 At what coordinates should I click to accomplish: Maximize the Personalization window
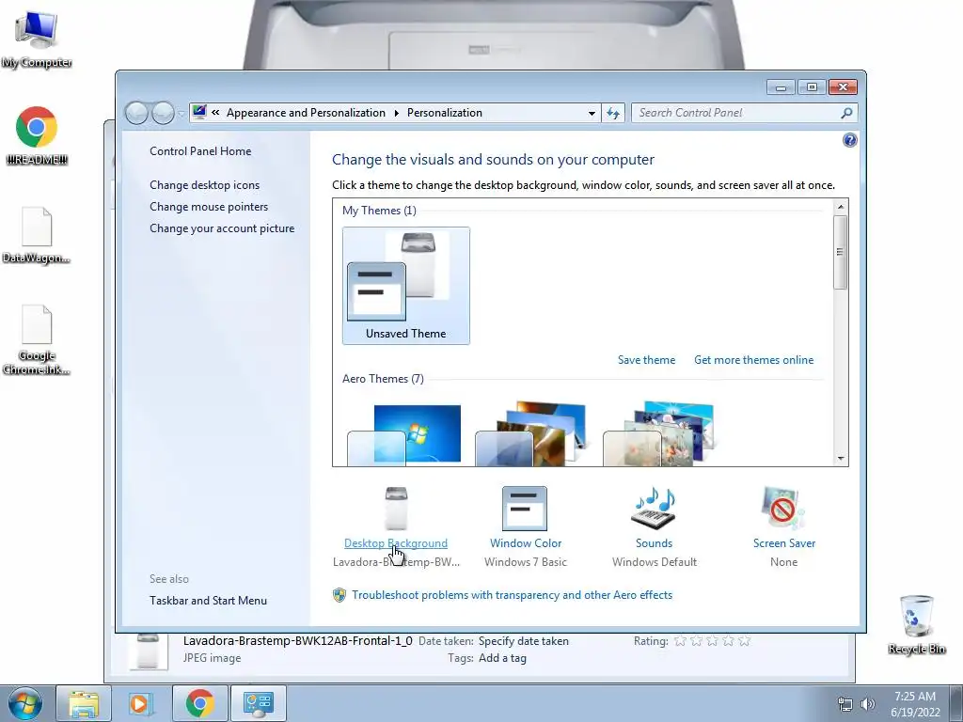(812, 87)
